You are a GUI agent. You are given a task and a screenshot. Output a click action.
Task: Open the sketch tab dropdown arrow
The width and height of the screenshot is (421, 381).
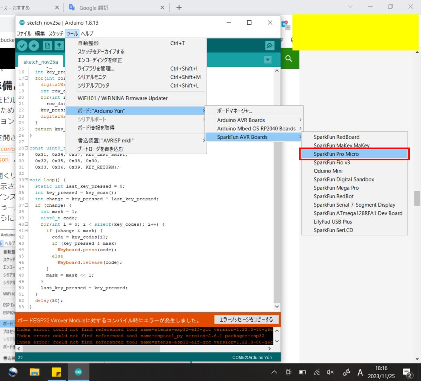pos(268,60)
